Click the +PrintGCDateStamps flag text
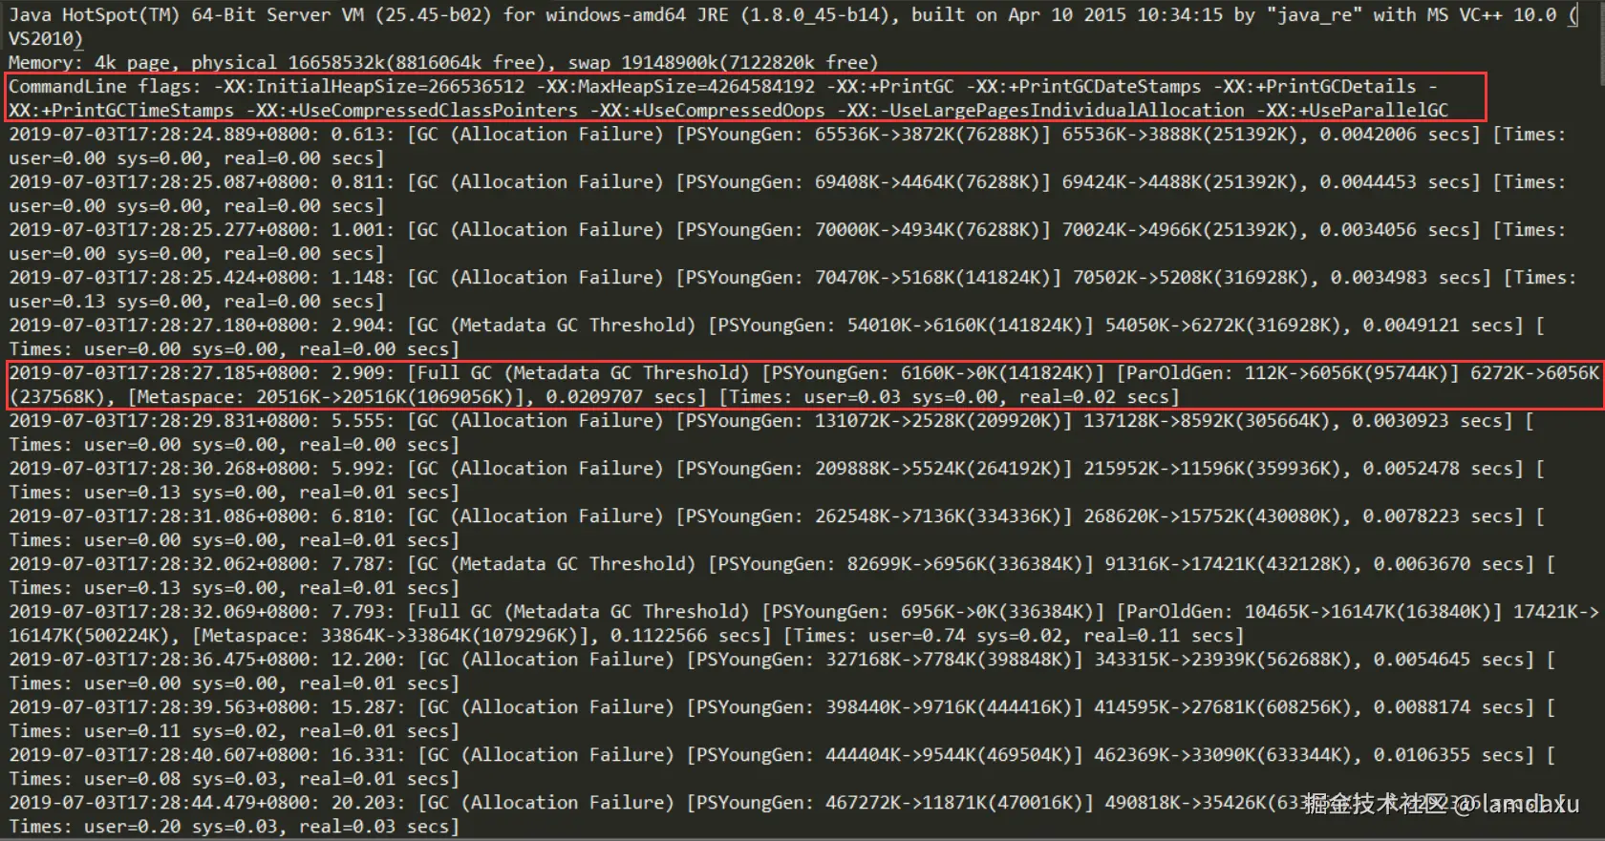This screenshot has width=1605, height=841. coord(1083,87)
